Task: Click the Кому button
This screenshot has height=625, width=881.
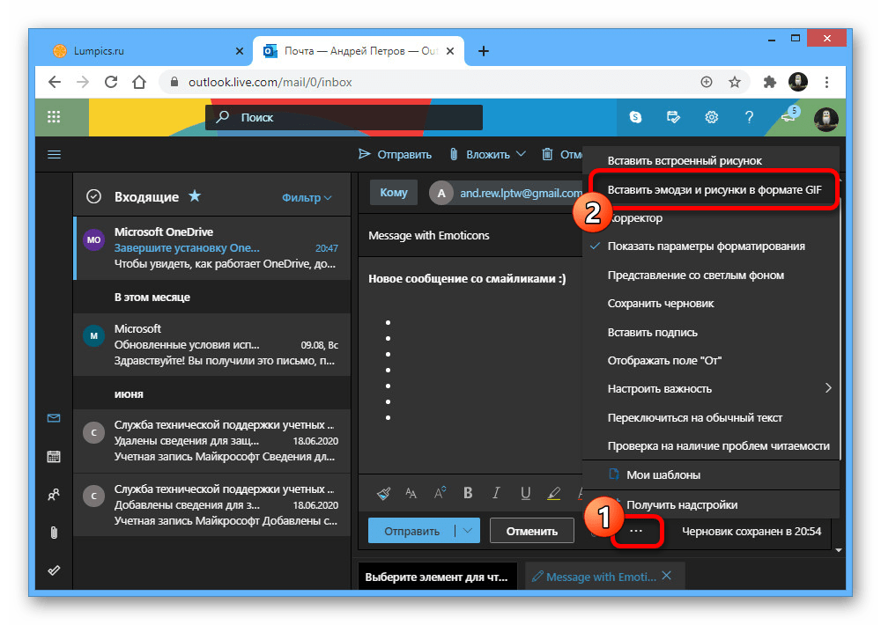Action: [x=393, y=193]
